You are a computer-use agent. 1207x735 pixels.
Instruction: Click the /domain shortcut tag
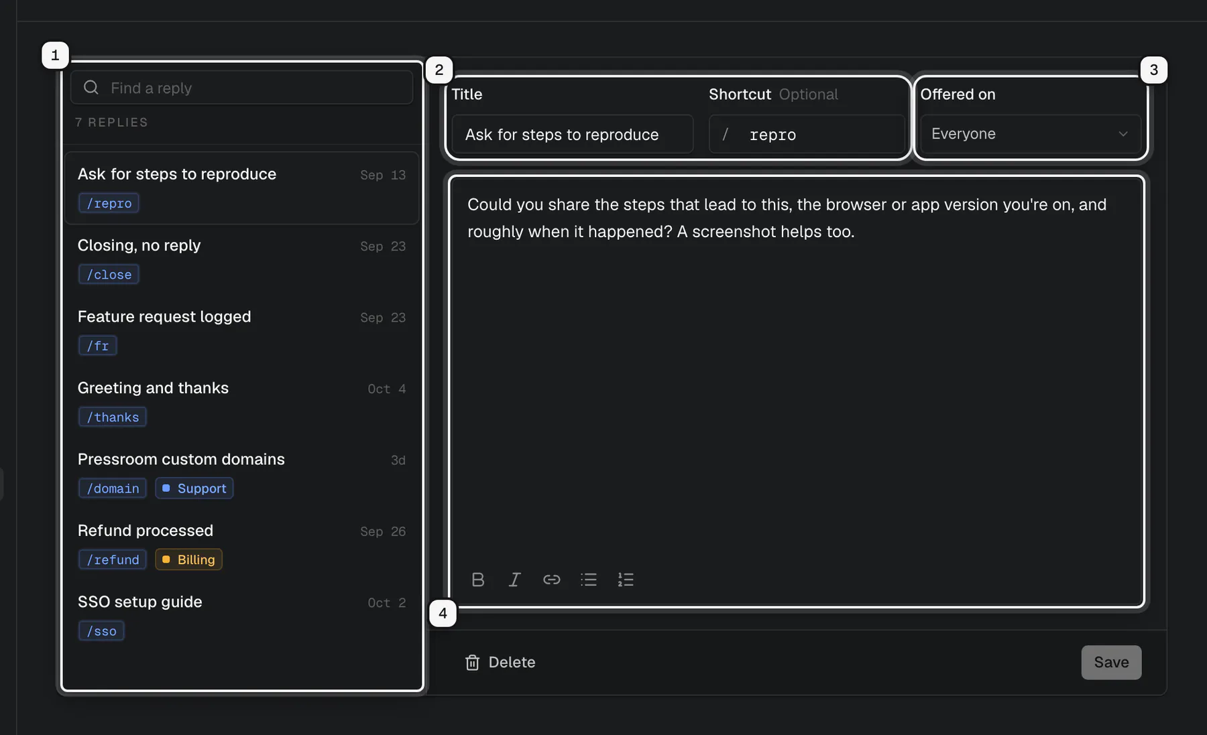pos(112,488)
